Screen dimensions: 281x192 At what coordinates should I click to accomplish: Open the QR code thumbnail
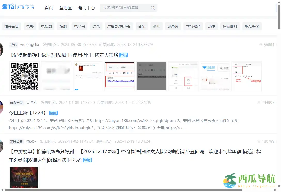pyautogui.click(x=24, y=76)
